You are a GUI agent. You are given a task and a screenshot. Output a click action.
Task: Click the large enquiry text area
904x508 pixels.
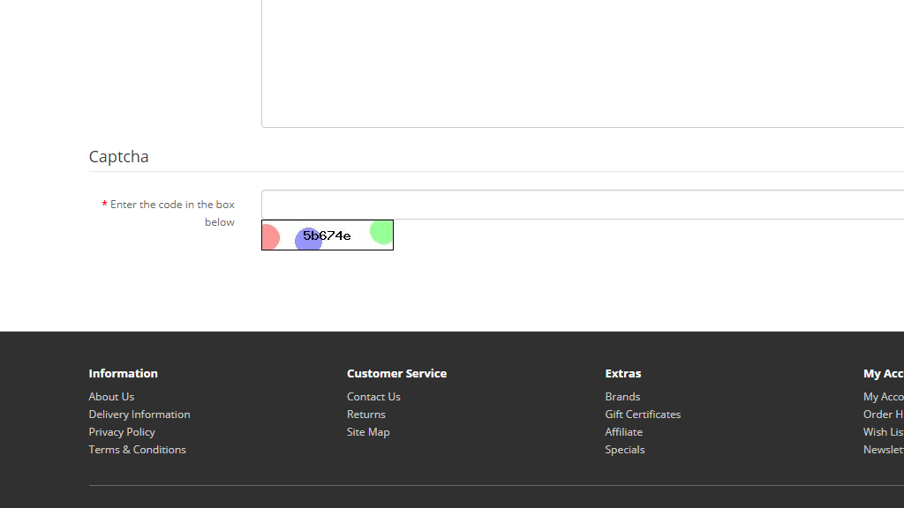pos(583,62)
